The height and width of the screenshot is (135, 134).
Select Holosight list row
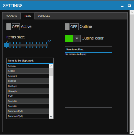(28, 91)
